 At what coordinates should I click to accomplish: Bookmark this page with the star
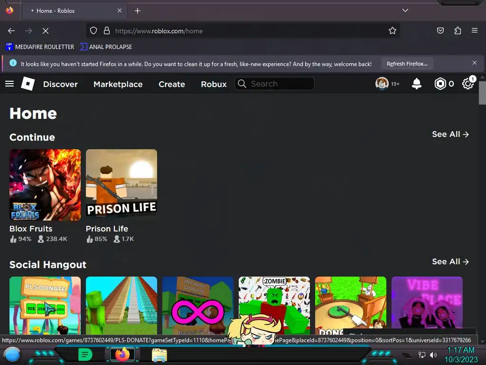(393, 31)
